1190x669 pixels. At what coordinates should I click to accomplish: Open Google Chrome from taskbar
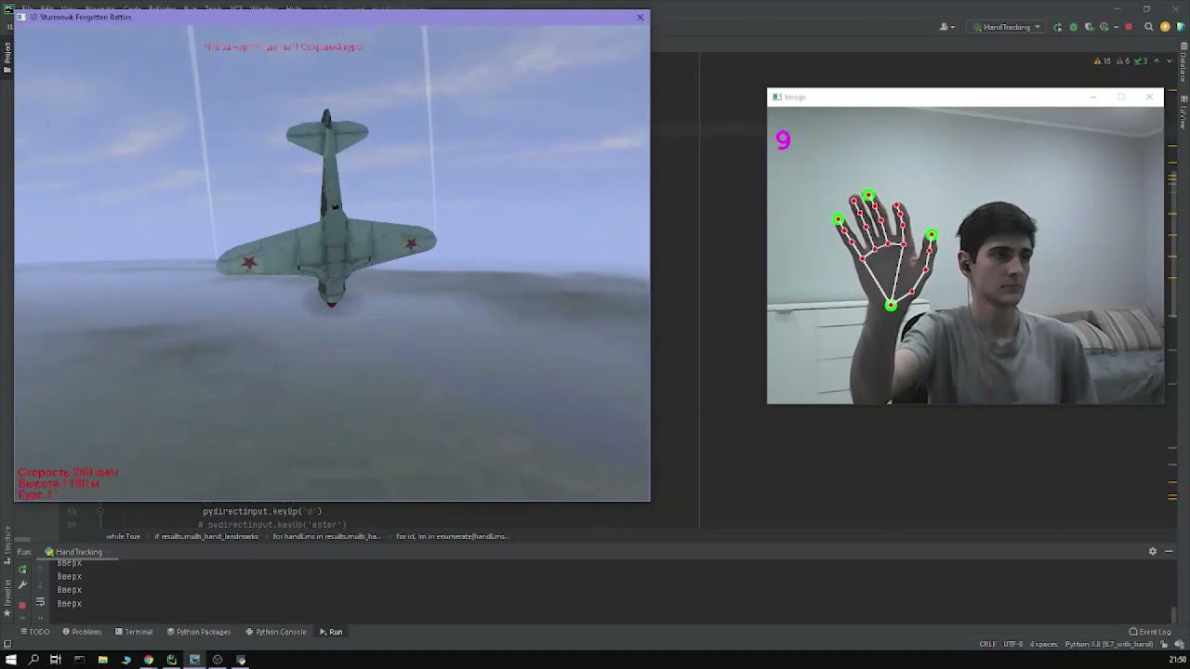(149, 660)
